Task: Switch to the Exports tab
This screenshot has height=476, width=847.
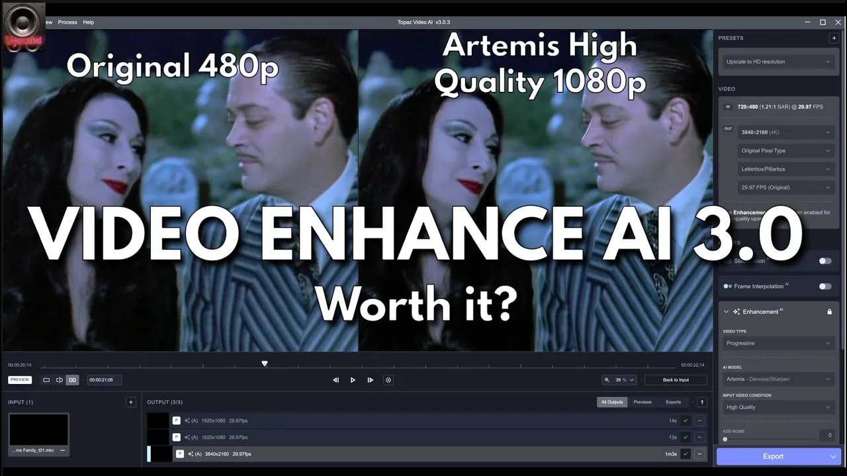Action: click(673, 402)
